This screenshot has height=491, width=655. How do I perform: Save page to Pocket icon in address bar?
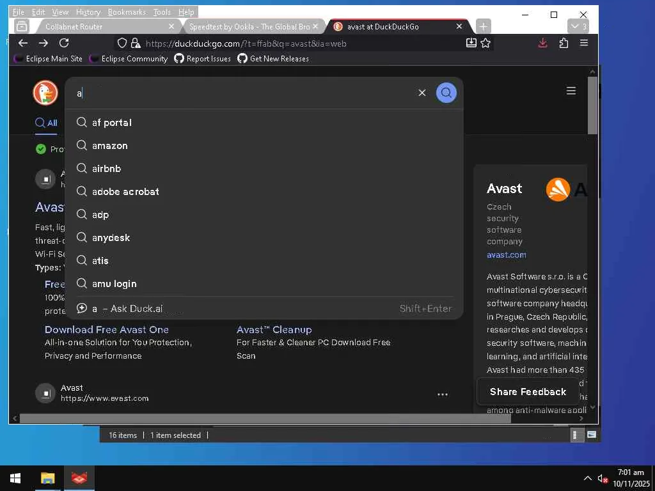(471, 43)
